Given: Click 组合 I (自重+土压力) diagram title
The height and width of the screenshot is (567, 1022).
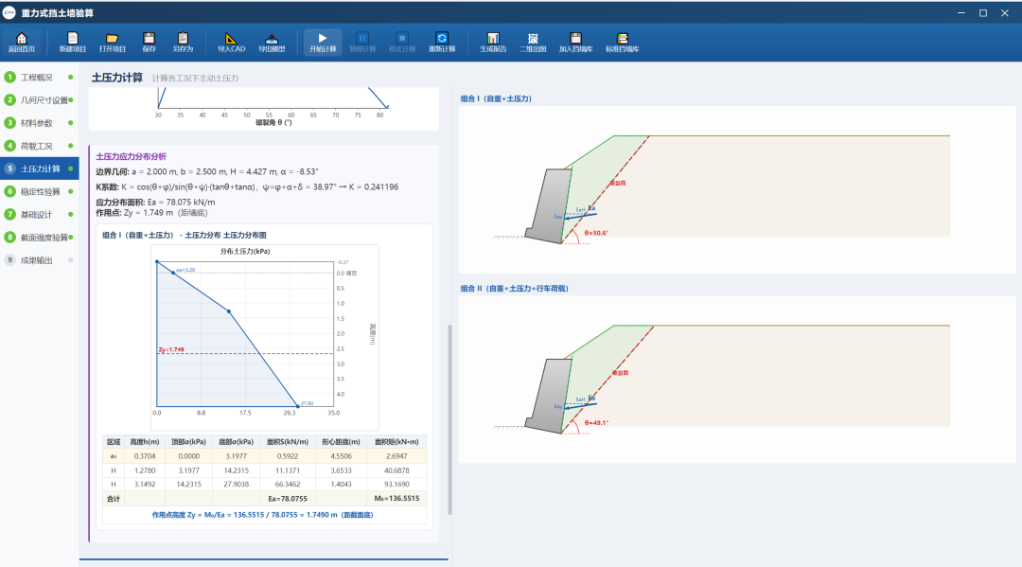Looking at the screenshot, I should 496,98.
